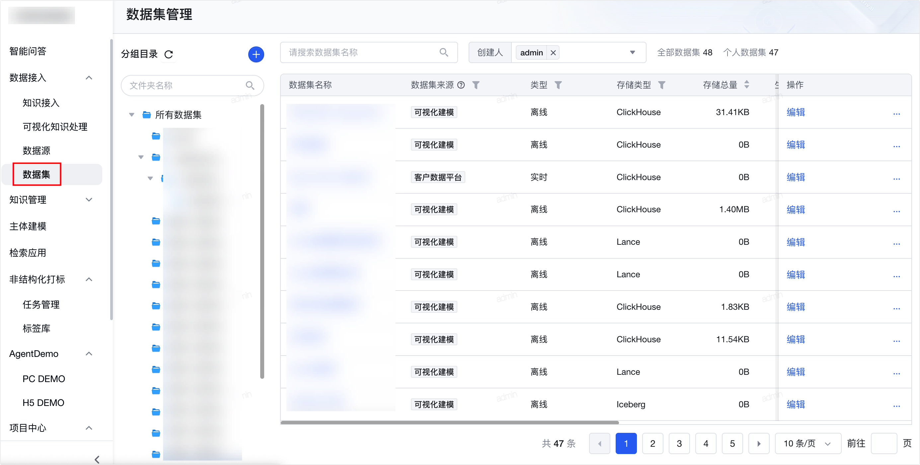The image size is (920, 465).
Task: Open 标签库 in the sidebar
Action: coord(37,329)
